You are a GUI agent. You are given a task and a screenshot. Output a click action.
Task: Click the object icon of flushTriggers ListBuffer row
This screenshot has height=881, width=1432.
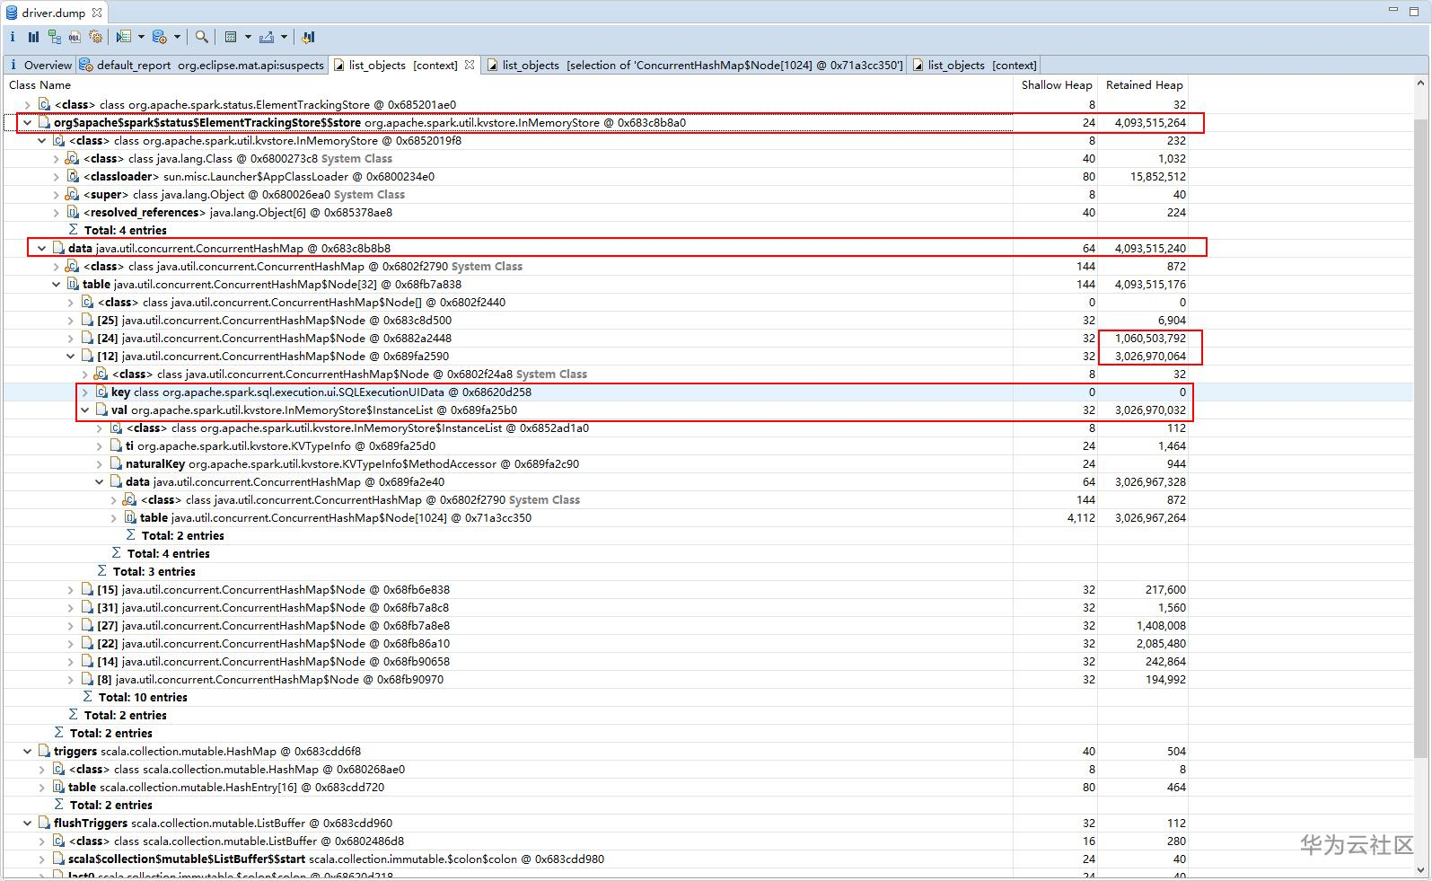coord(44,824)
